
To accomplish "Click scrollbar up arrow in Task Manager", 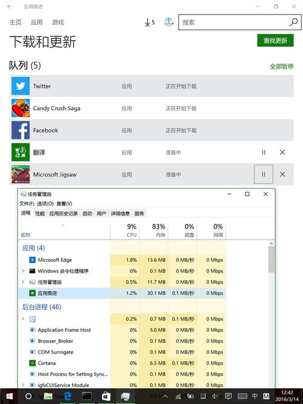I will click(x=271, y=243).
